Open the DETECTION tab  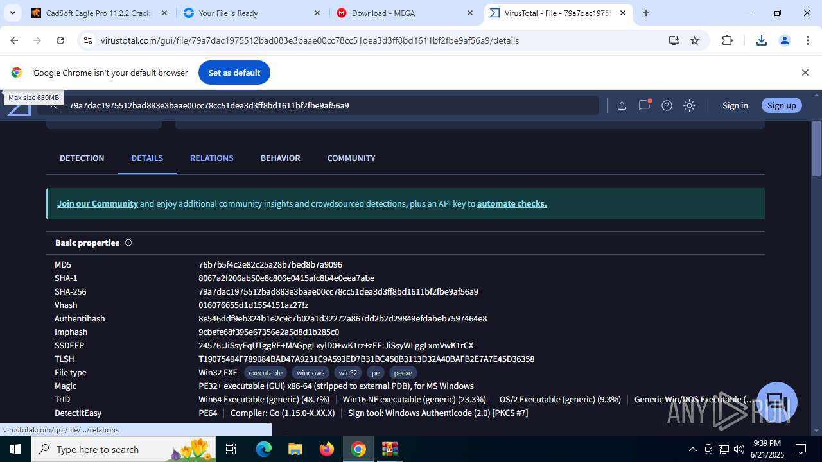click(82, 158)
